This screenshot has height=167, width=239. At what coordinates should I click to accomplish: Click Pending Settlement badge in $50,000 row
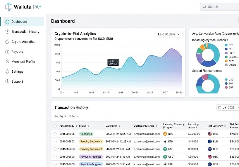point(91,149)
